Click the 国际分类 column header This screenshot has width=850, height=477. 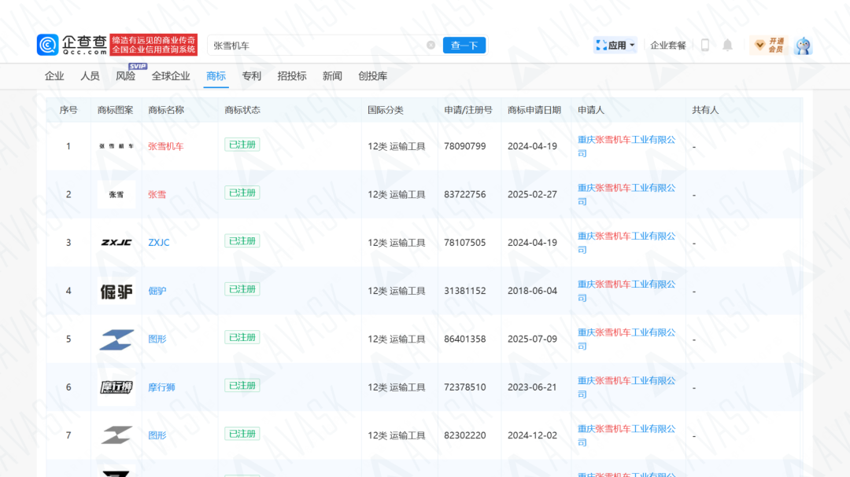tap(386, 110)
